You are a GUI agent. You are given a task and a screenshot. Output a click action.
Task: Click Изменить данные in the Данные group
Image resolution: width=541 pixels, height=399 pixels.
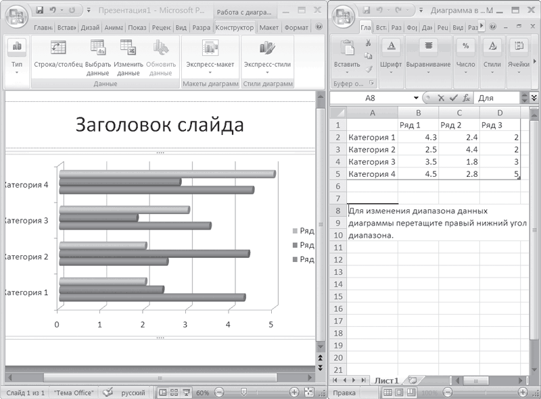click(128, 48)
